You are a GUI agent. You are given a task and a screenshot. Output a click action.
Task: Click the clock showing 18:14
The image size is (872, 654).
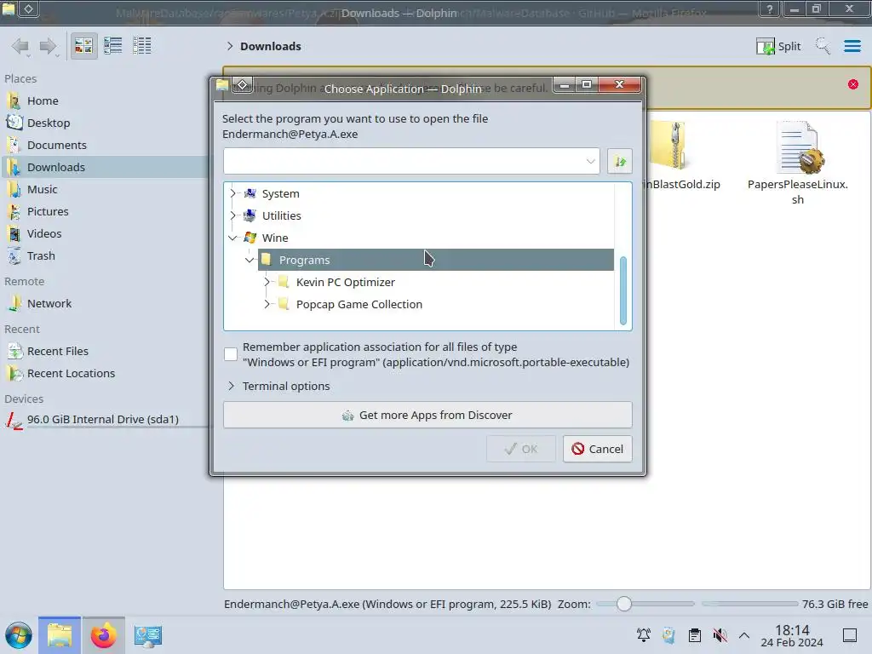click(792, 635)
